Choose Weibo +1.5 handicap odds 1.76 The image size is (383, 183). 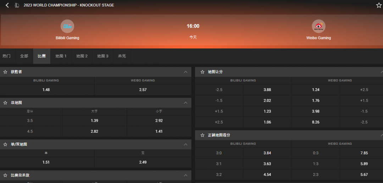tap(316, 101)
